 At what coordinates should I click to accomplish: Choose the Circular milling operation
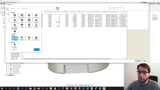pyautogui.click(x=22, y=25)
